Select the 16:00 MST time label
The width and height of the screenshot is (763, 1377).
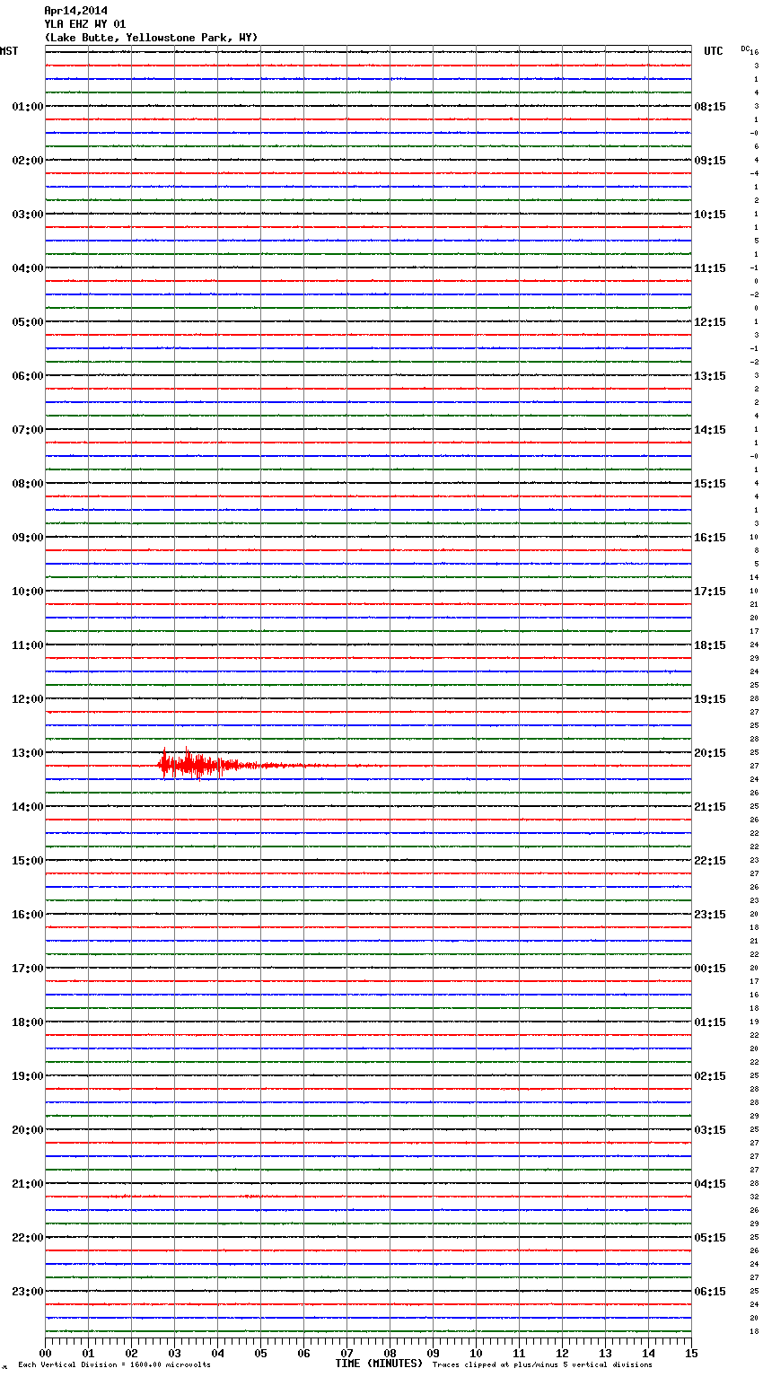(x=27, y=915)
